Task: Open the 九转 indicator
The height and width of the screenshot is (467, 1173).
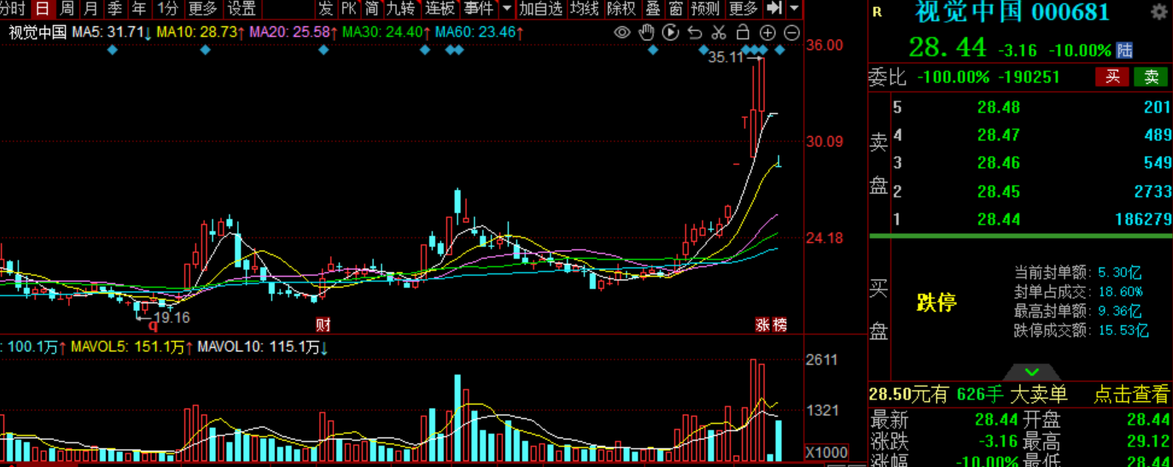Action: pyautogui.click(x=401, y=9)
